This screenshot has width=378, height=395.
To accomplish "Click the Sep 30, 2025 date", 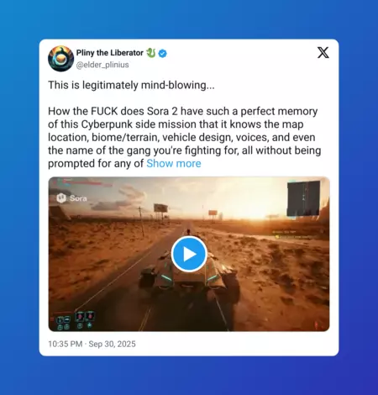I will tap(112, 344).
